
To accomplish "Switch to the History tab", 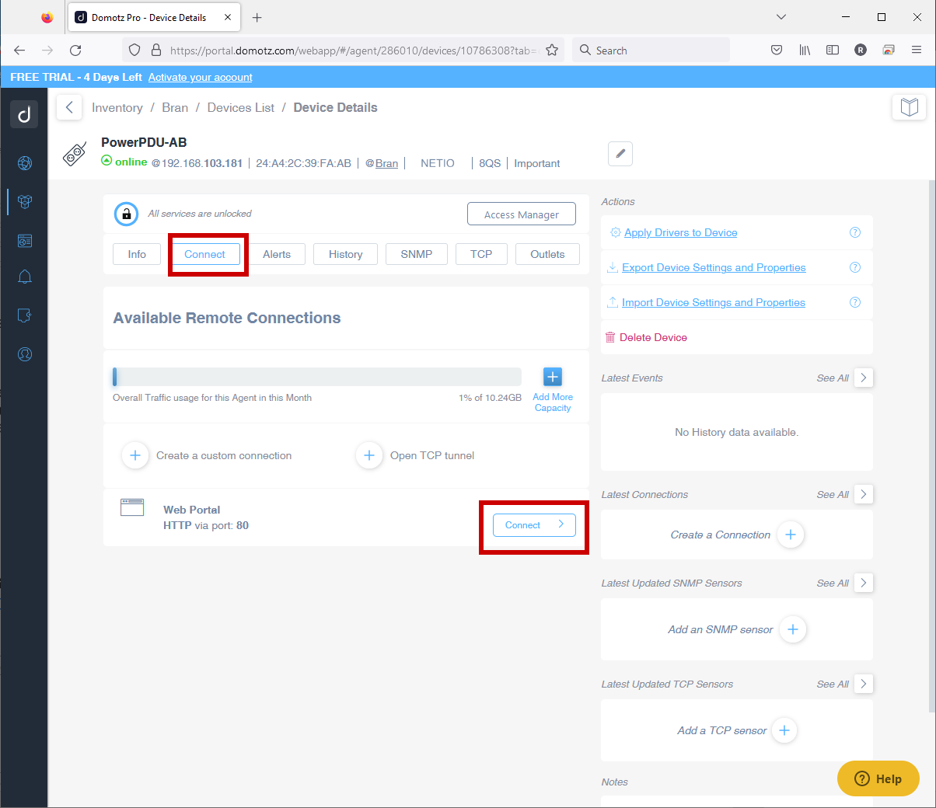I will (345, 254).
